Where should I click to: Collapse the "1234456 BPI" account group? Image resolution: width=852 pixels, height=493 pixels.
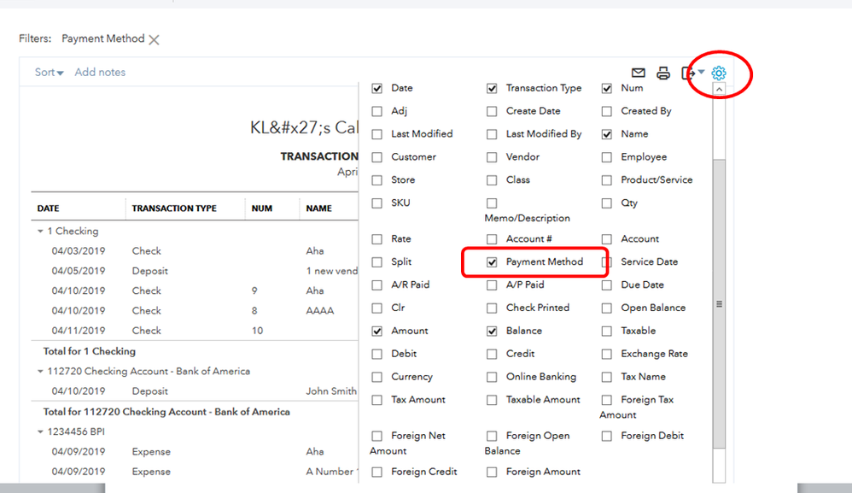point(39,431)
